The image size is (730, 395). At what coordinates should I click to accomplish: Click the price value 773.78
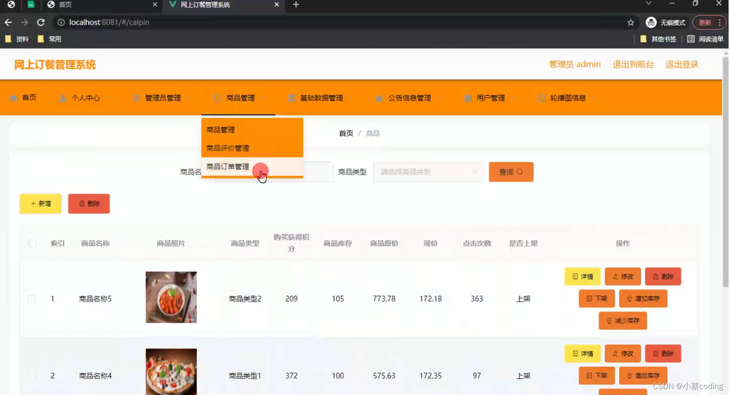click(384, 299)
